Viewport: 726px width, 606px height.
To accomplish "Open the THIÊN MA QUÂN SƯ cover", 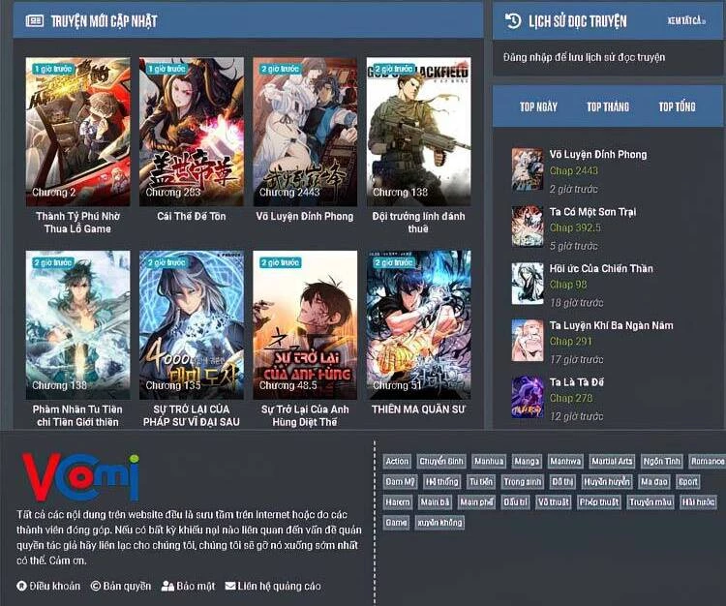I will tap(418, 324).
